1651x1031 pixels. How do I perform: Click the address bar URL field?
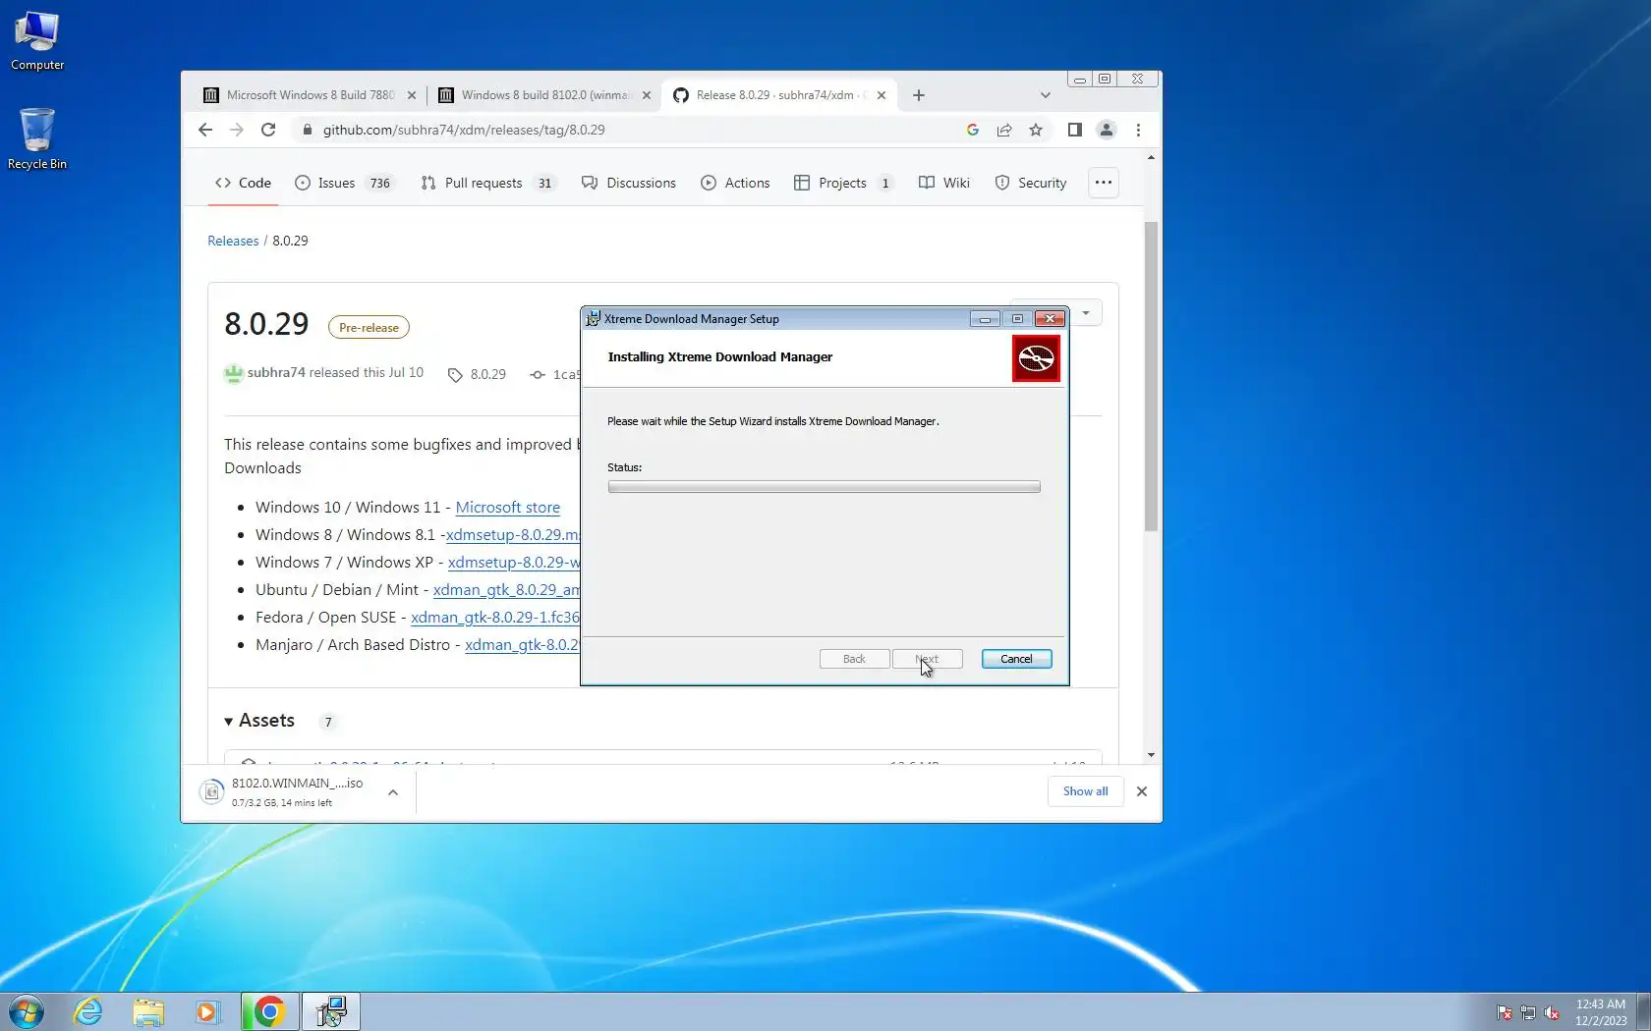tap(629, 130)
